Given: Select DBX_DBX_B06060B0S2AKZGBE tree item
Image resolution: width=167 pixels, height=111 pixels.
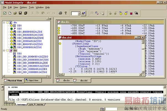Looking at the screenshot, I should 33,60.
